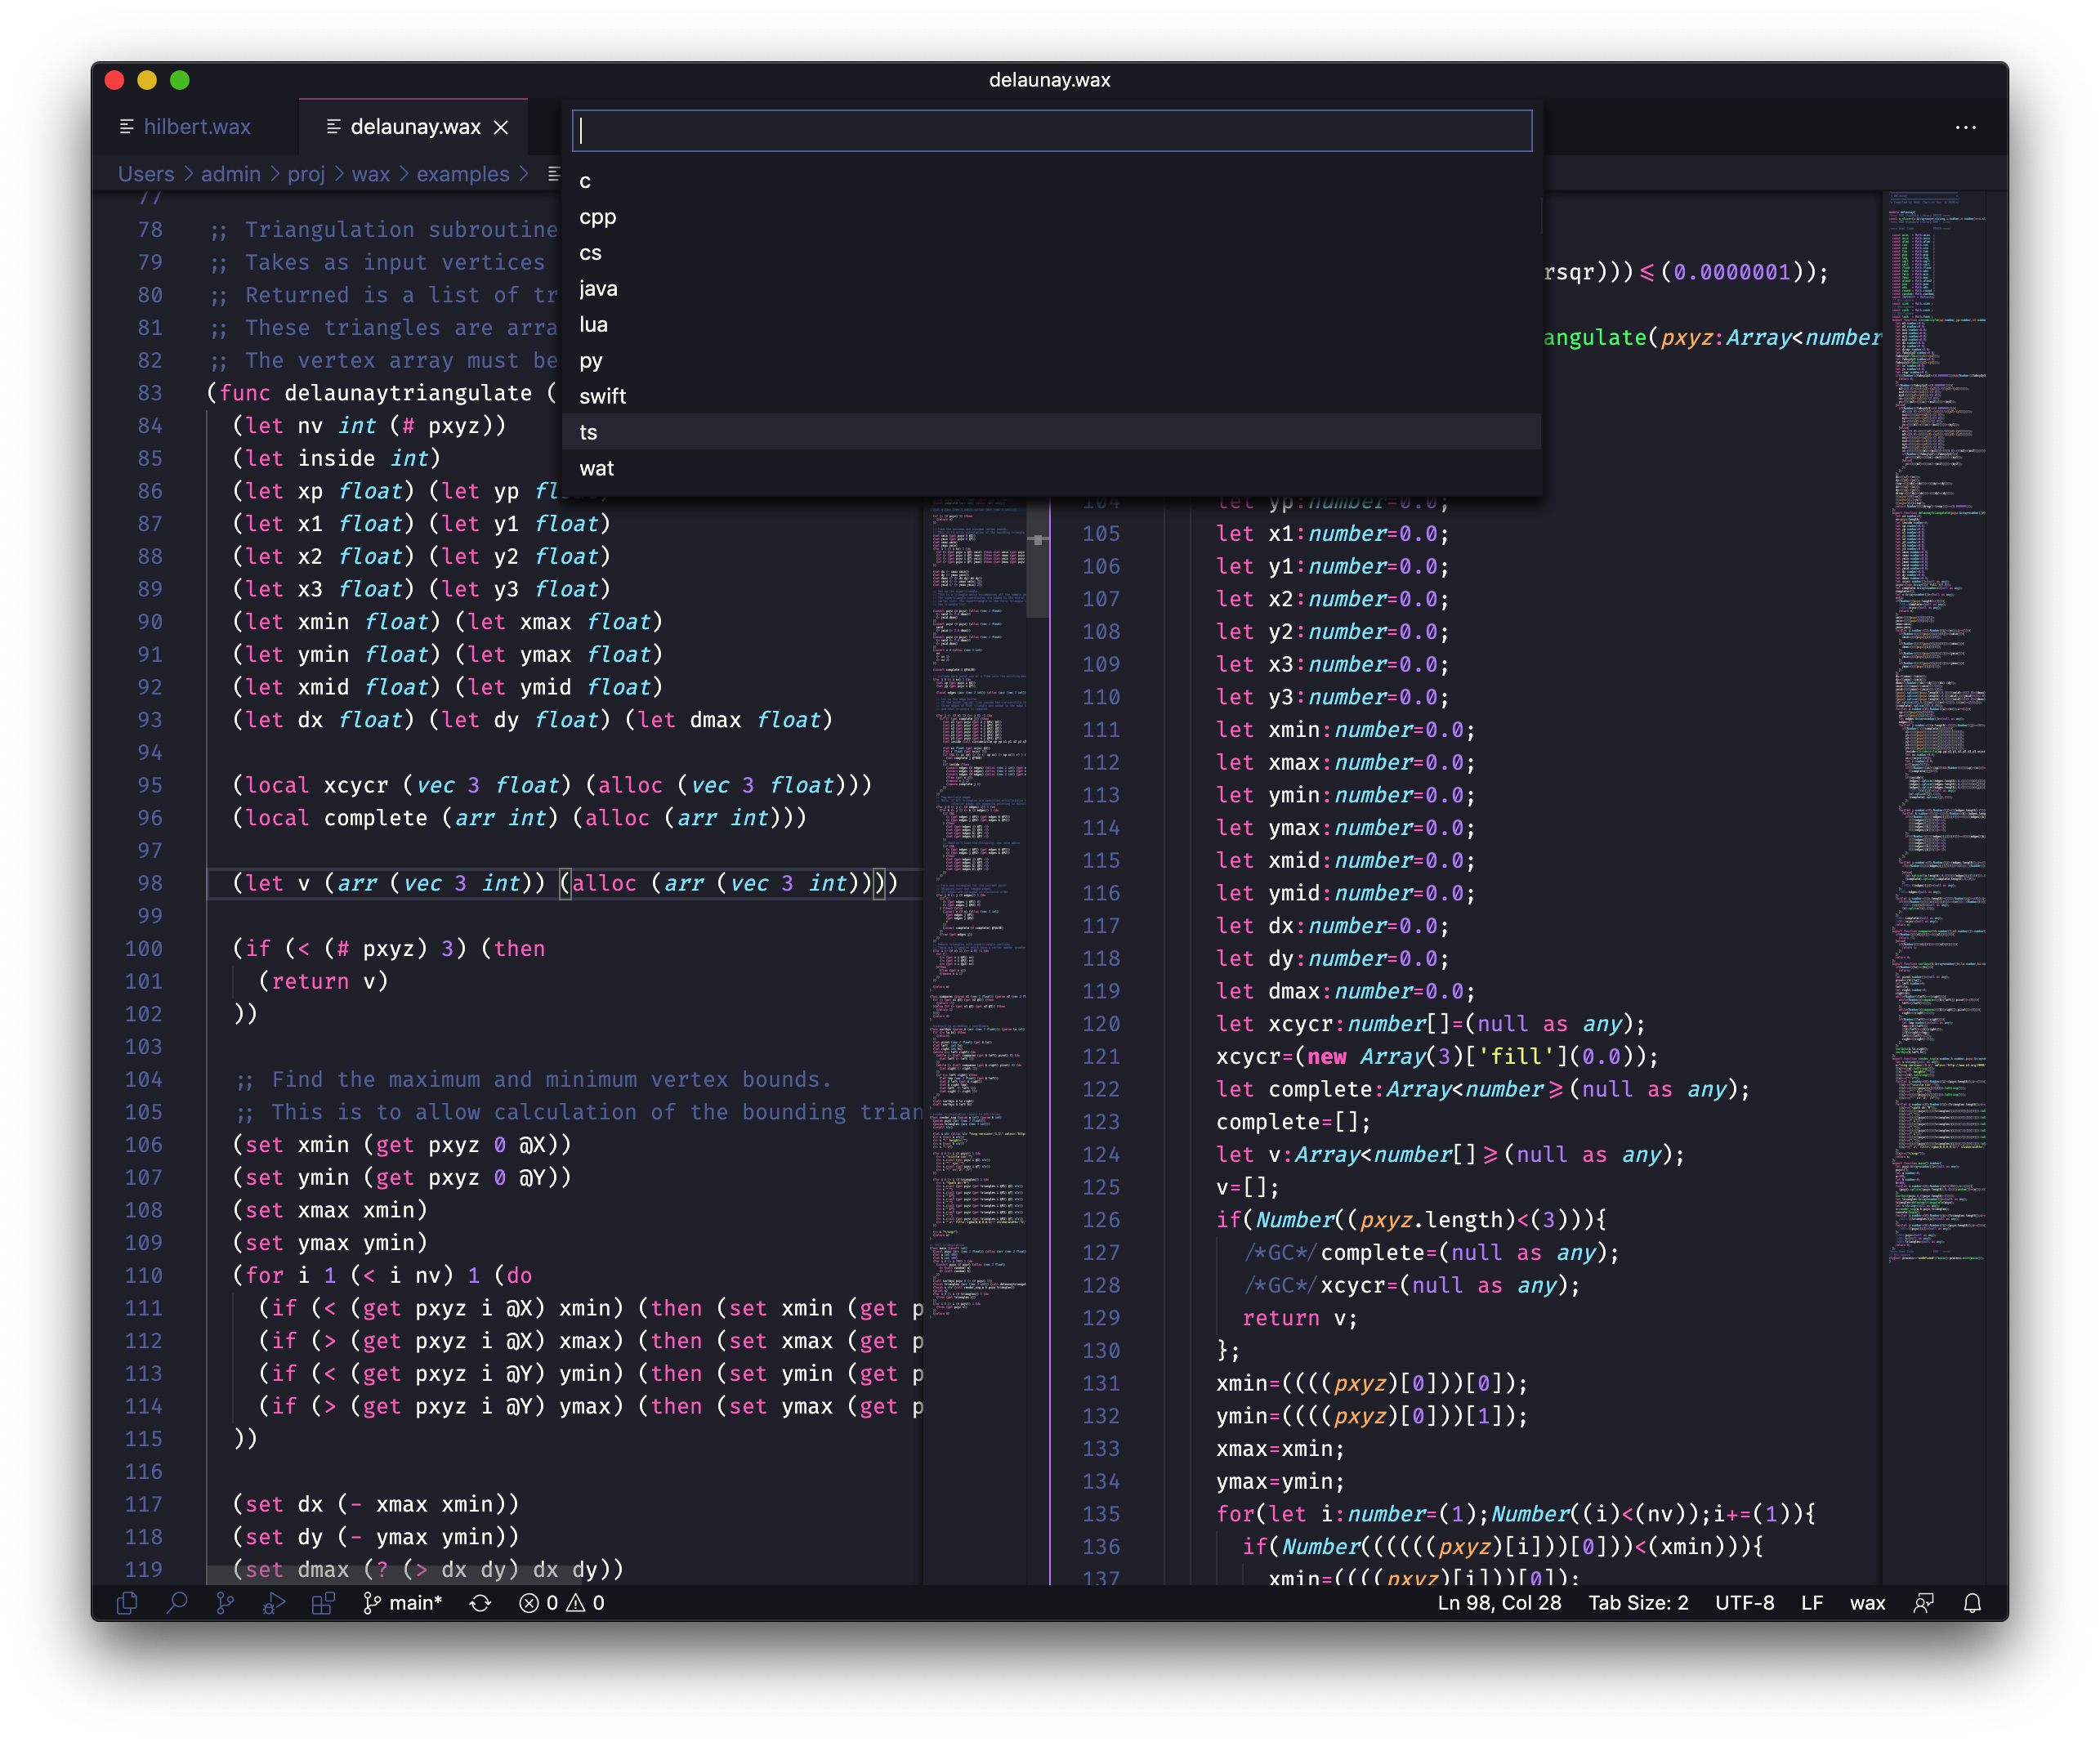Image resolution: width=2100 pixels, height=1742 pixels.
Task: Change language mode 'wax' in status bar
Action: point(1866,1603)
